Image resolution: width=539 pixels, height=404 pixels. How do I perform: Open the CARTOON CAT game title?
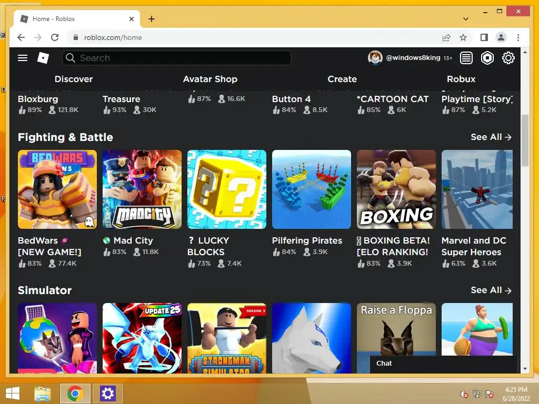pos(393,99)
